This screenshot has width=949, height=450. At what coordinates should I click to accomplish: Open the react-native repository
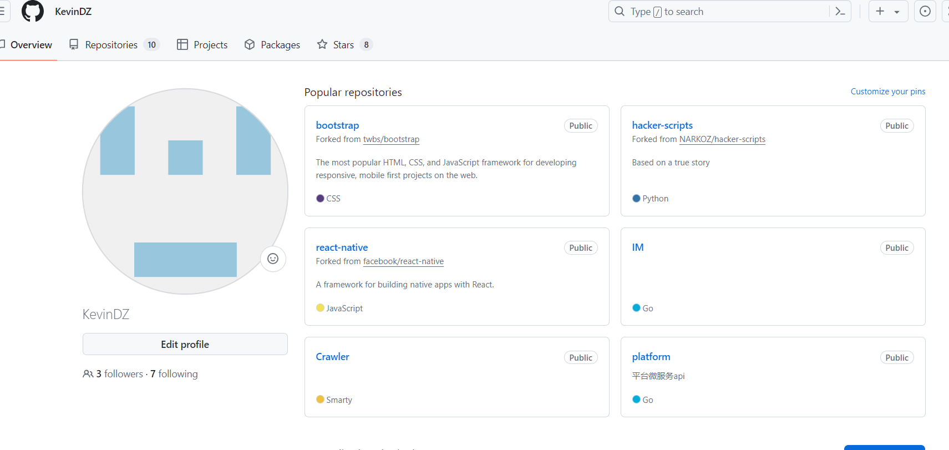342,247
